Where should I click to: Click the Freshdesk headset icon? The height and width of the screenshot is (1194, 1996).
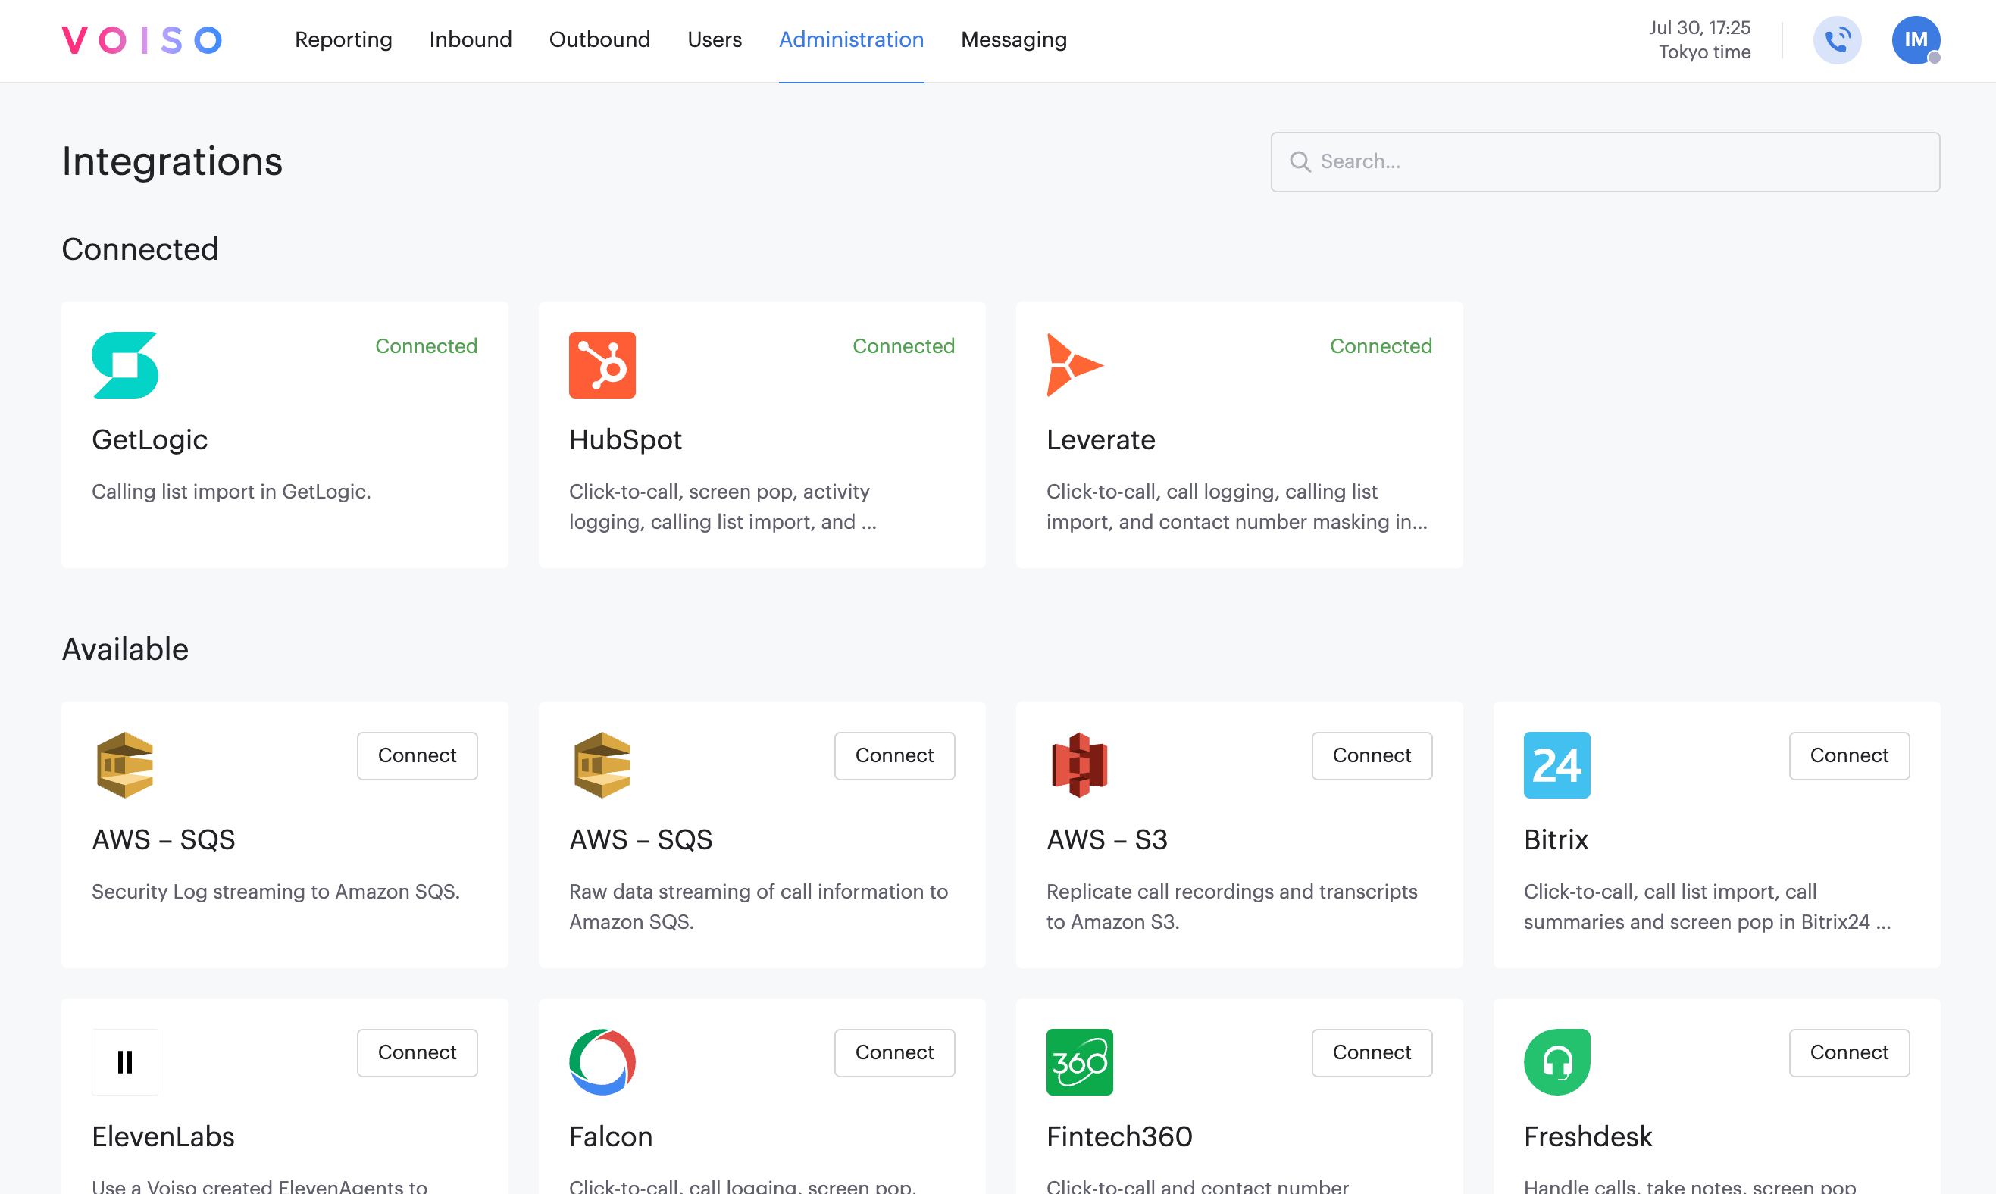tap(1556, 1062)
